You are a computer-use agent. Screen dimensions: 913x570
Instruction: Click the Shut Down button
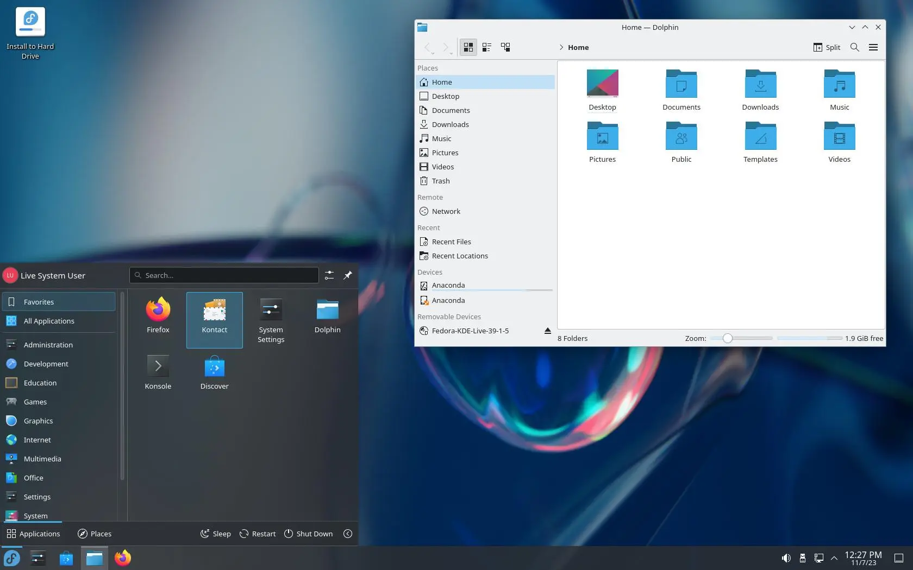(x=308, y=534)
